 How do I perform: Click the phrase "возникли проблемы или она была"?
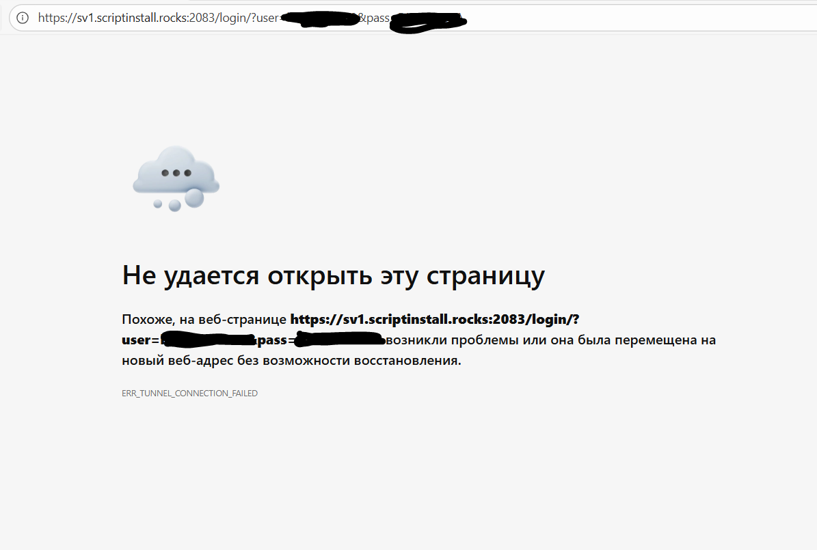coord(494,340)
